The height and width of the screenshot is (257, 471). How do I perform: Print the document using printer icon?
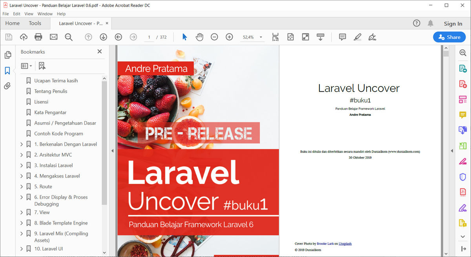pyautogui.click(x=38, y=37)
